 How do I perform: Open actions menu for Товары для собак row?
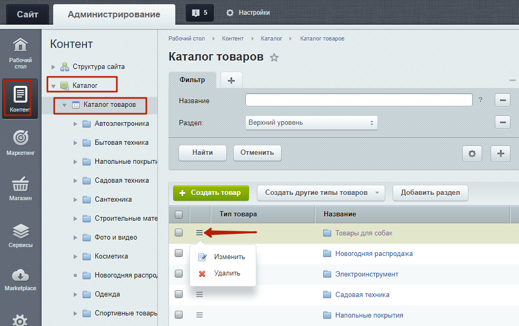coord(199,233)
